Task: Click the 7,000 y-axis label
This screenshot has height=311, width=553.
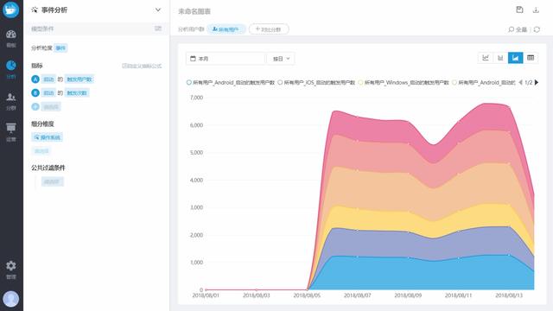Action: click(x=196, y=98)
